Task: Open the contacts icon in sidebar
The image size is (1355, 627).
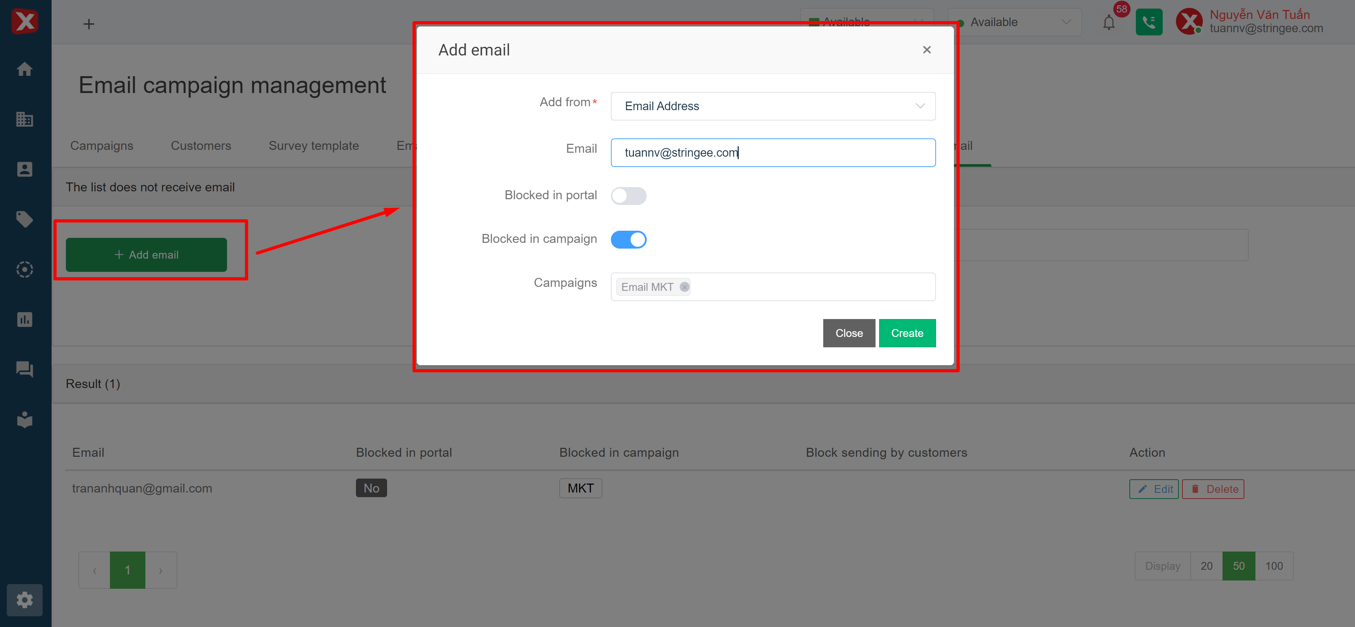Action: click(25, 169)
